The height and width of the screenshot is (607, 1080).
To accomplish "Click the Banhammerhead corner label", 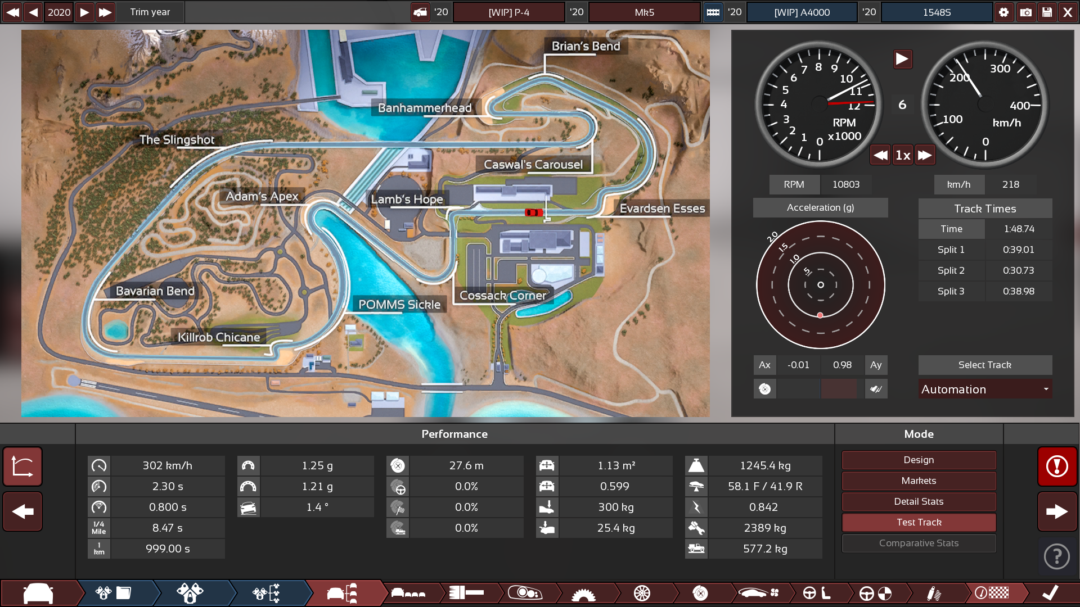I will click(425, 108).
